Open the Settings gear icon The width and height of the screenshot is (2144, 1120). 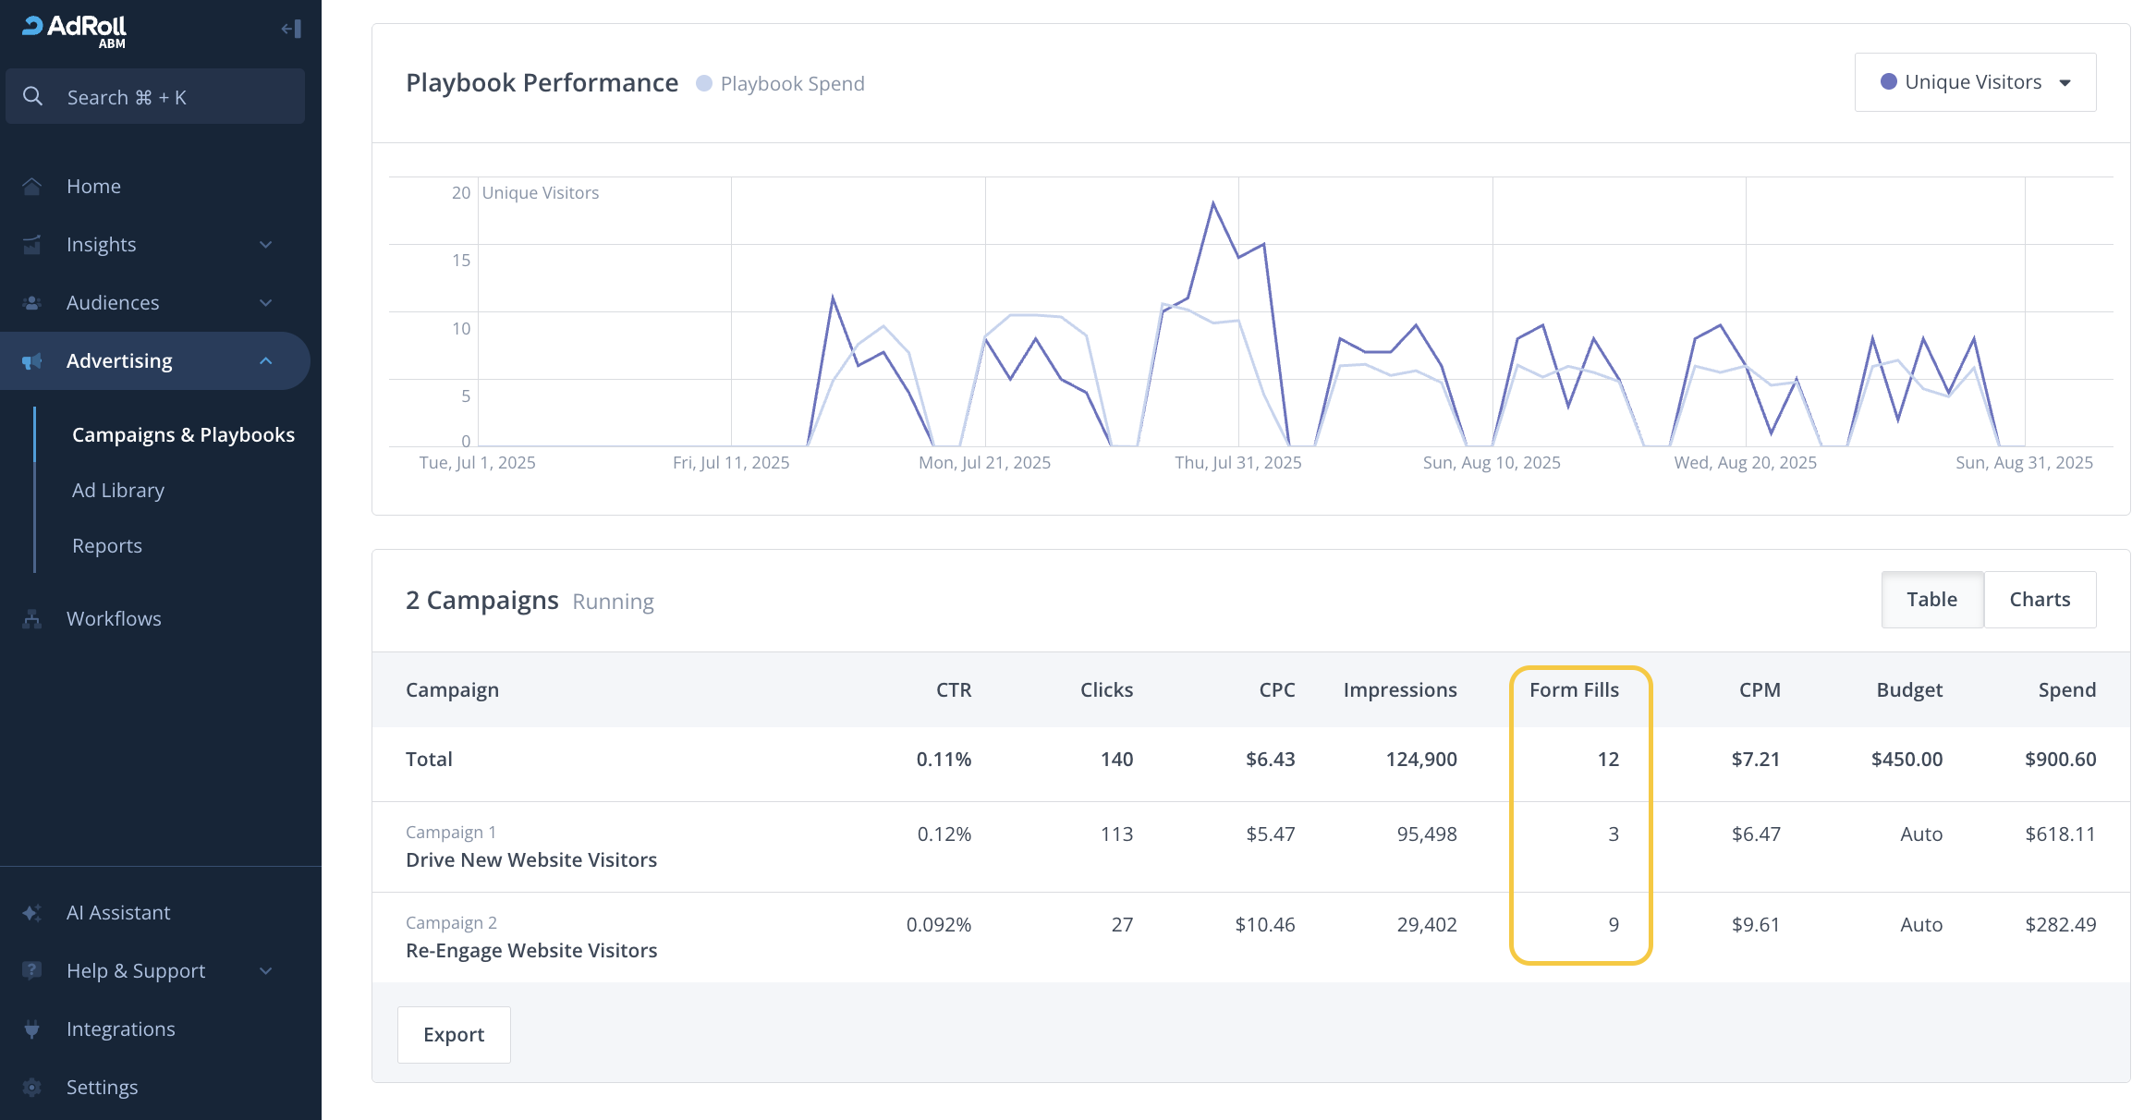32,1088
